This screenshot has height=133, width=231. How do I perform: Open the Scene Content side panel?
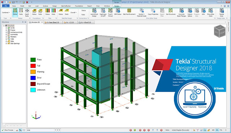coord(228,27)
